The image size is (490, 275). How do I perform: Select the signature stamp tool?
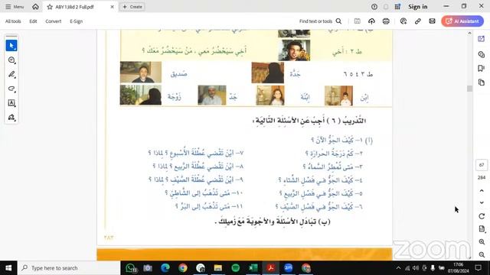(11, 117)
